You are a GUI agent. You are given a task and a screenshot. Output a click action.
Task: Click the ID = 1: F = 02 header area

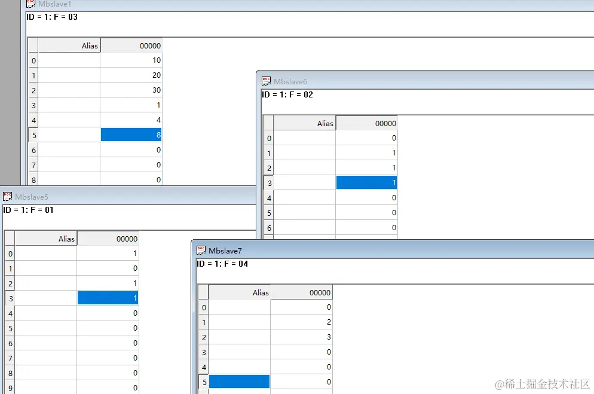point(285,94)
